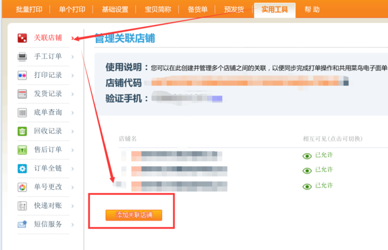Open the 帮助 tab
Image resolution: width=388 pixels, height=250 pixels.
click(312, 9)
